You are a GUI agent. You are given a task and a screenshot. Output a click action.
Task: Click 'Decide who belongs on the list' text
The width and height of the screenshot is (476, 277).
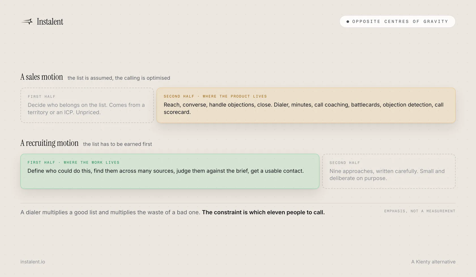point(86,109)
